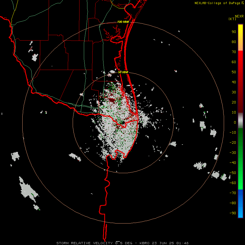Viewport: 245px width, 245px height.
Task: Click the -20 knot scale label
Action: click(233, 142)
